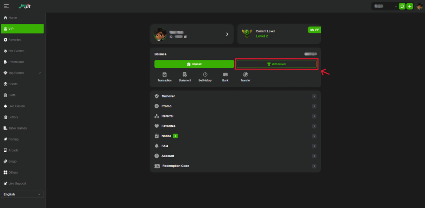Click the Statement icon
The height and width of the screenshot is (208, 425).
[185, 75]
